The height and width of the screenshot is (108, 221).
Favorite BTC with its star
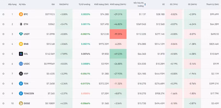tap(3, 14)
